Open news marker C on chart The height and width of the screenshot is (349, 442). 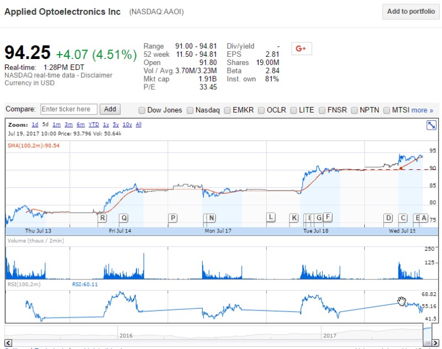[x=403, y=218]
